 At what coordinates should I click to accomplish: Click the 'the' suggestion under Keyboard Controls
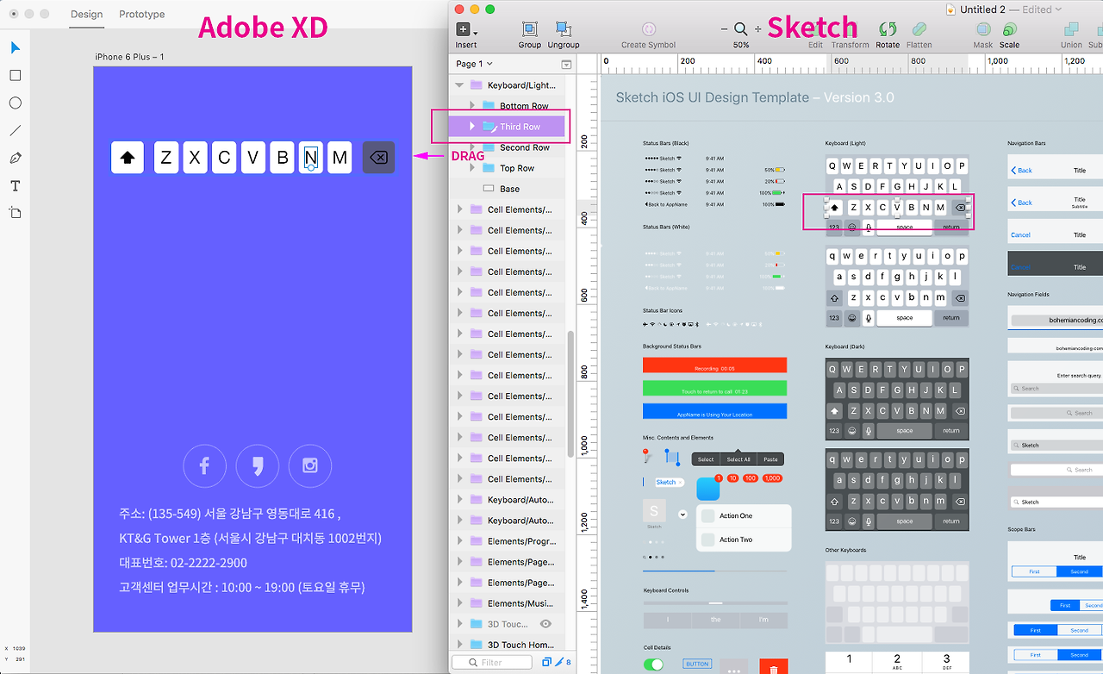(x=715, y=620)
